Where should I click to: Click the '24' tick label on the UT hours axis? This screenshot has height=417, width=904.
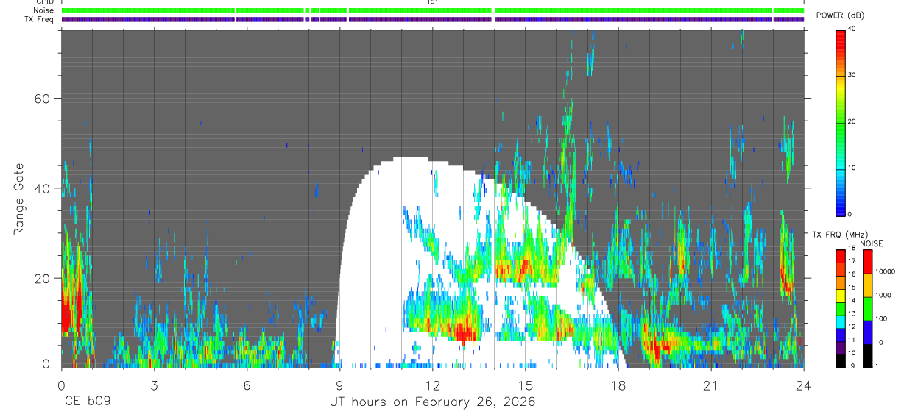(803, 385)
